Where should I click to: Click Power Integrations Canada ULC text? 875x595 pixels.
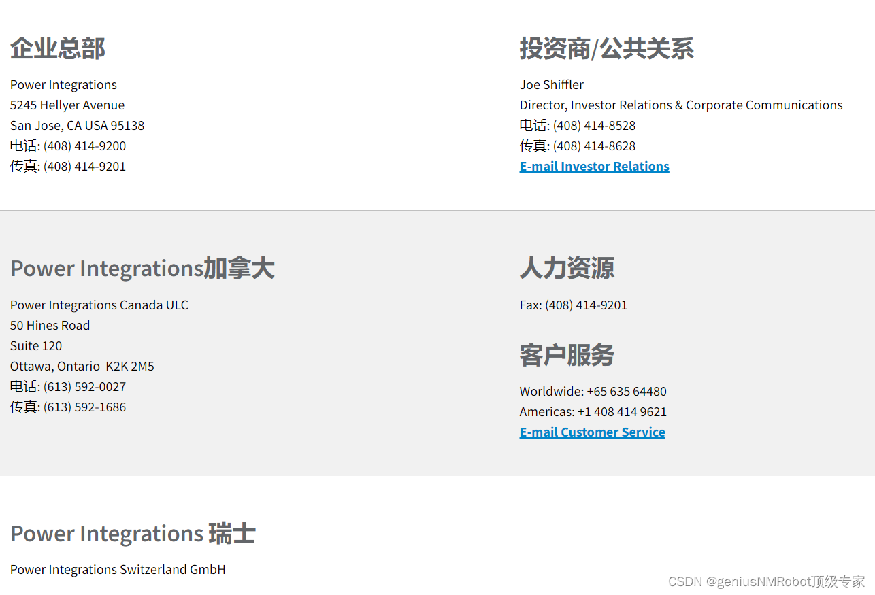(99, 305)
